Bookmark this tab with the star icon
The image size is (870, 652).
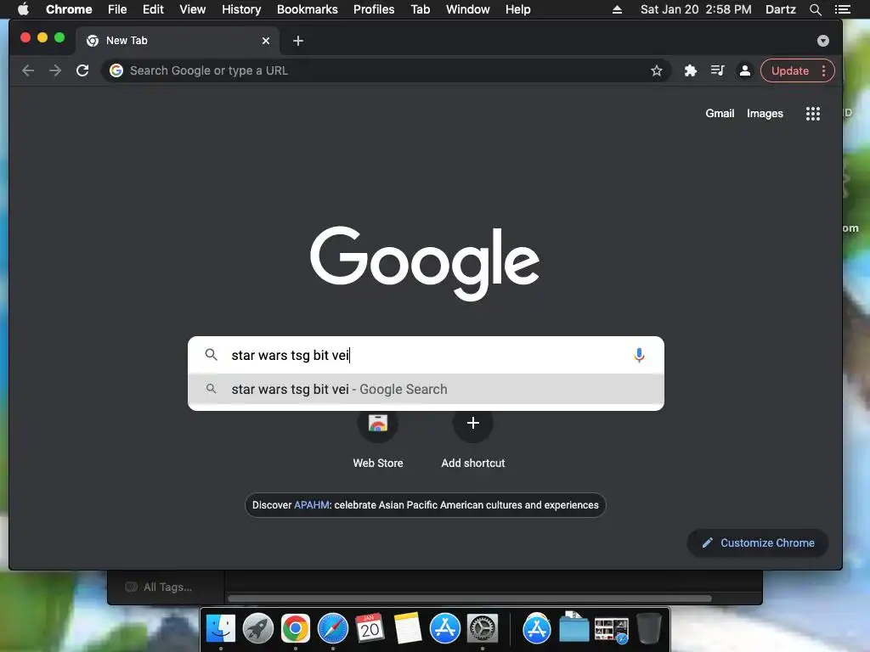[657, 70]
